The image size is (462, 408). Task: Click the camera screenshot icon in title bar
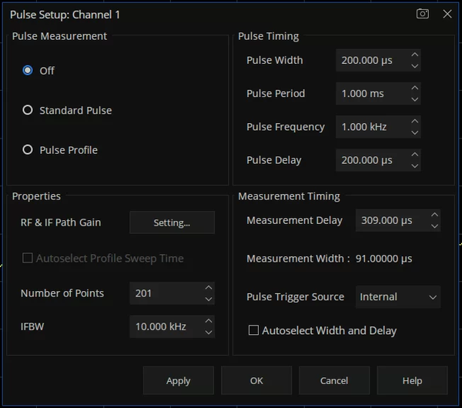[423, 14]
